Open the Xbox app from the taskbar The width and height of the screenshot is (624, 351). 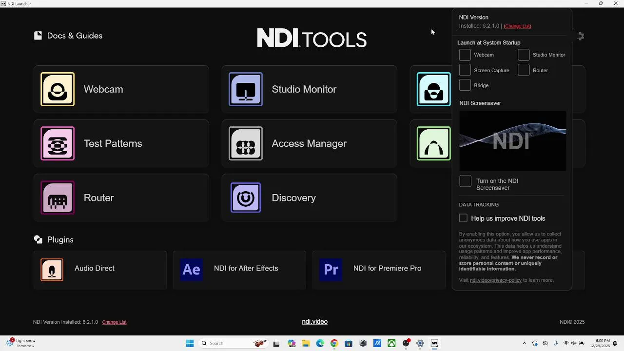[x=391, y=343]
